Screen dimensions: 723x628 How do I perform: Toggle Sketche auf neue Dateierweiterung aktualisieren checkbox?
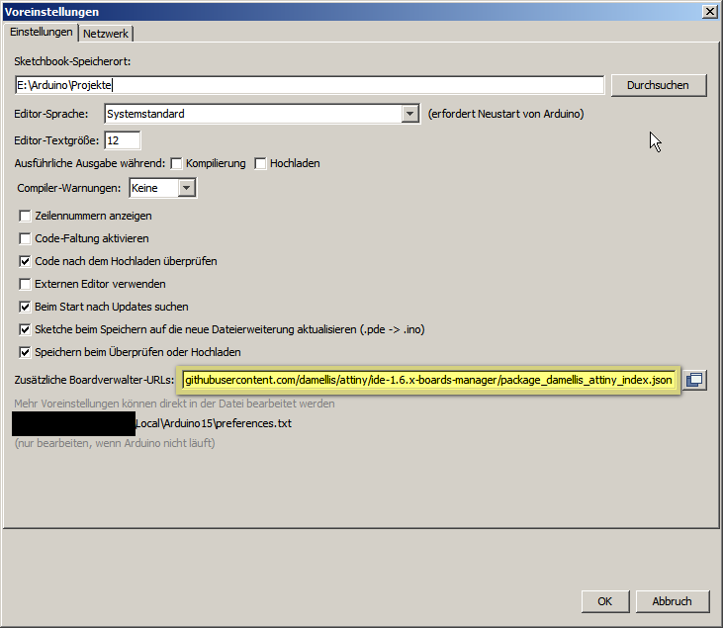coord(26,329)
